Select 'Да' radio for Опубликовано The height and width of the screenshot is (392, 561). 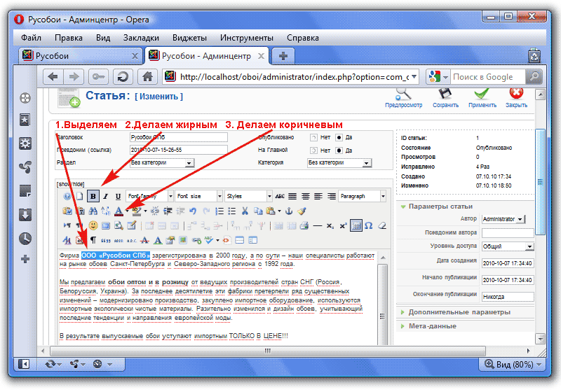coord(339,138)
